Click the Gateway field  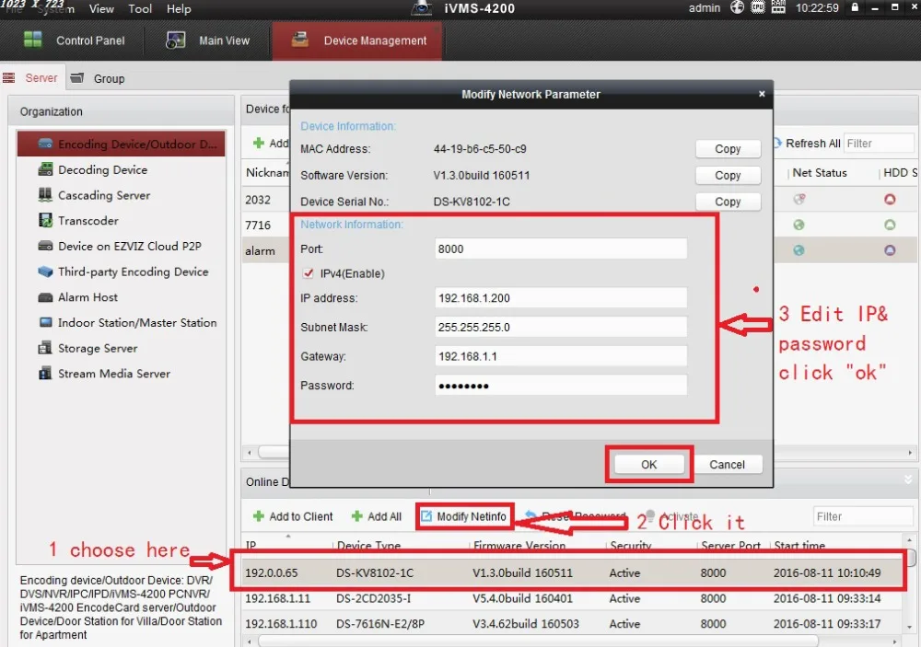561,356
